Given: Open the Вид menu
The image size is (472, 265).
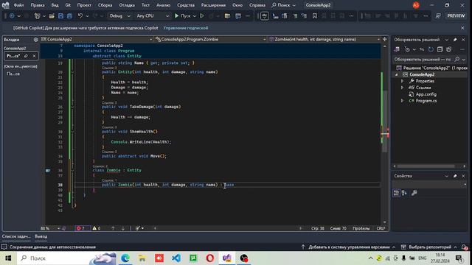Looking at the screenshot, I should [55, 5].
